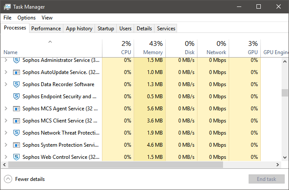The height and width of the screenshot is (190, 289).
Task: Click the Sophos MCS Client Service icon
Action: click(x=16, y=121)
